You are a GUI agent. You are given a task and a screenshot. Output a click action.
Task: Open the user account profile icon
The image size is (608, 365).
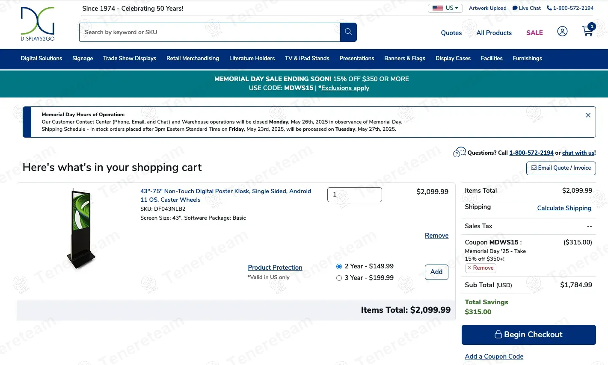tap(562, 31)
